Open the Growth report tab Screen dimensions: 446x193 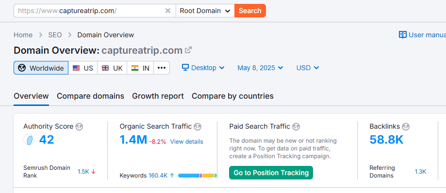tap(158, 96)
